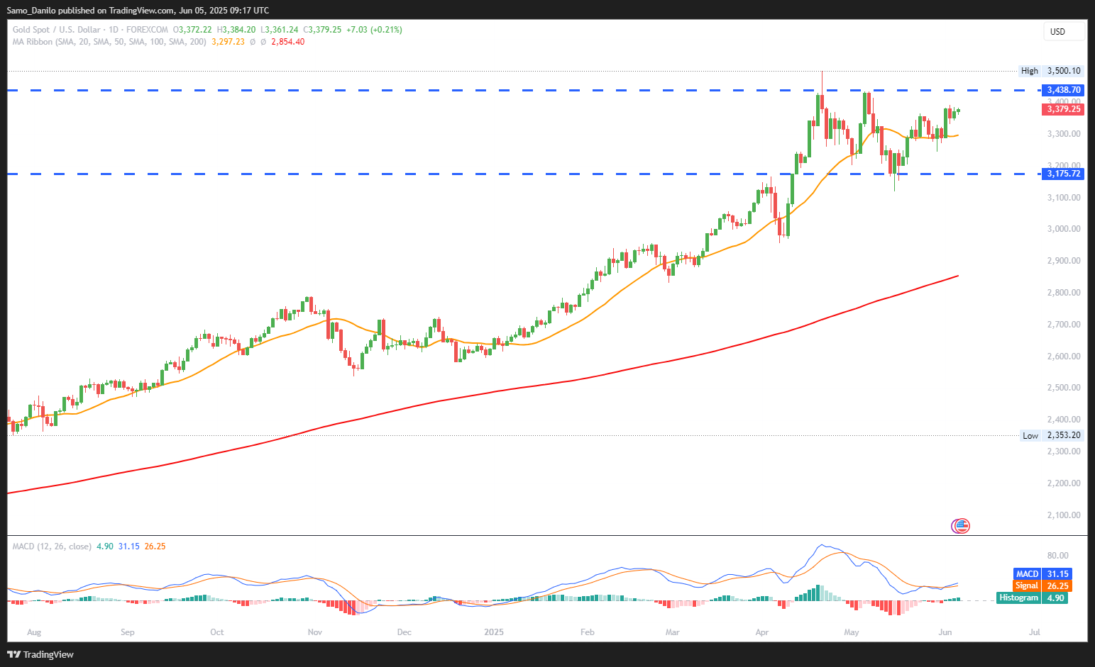Click the 3,438.70 horizontal line price label
Screen dimensions: 1095x667
pos(1063,90)
